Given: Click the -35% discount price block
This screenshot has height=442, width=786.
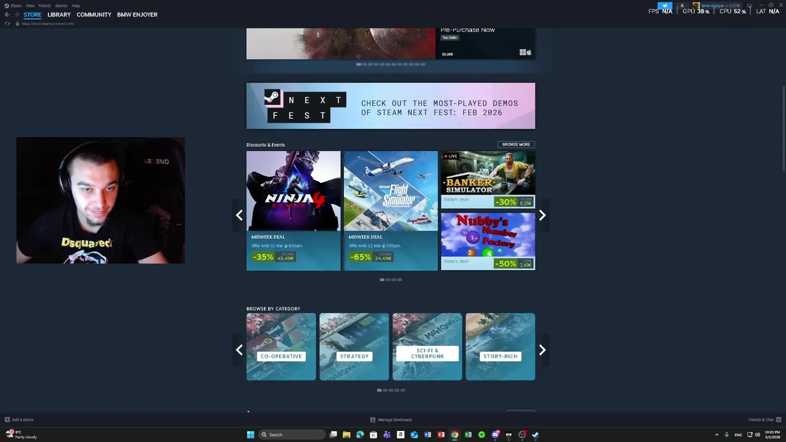Looking at the screenshot, I should coord(273,257).
